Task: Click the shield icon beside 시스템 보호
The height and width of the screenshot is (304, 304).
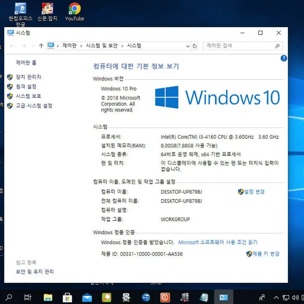Action: click(10, 96)
